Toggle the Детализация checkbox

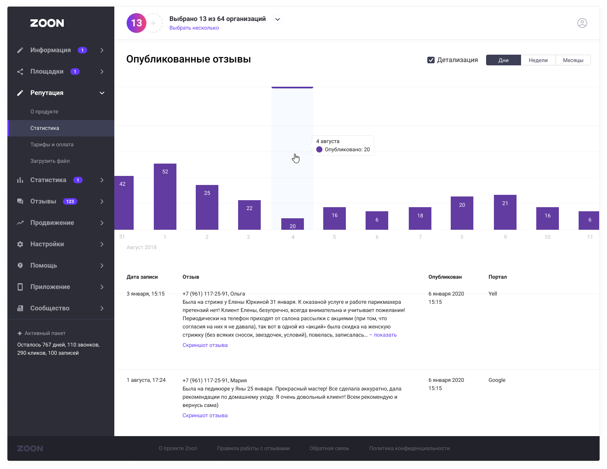tap(431, 60)
